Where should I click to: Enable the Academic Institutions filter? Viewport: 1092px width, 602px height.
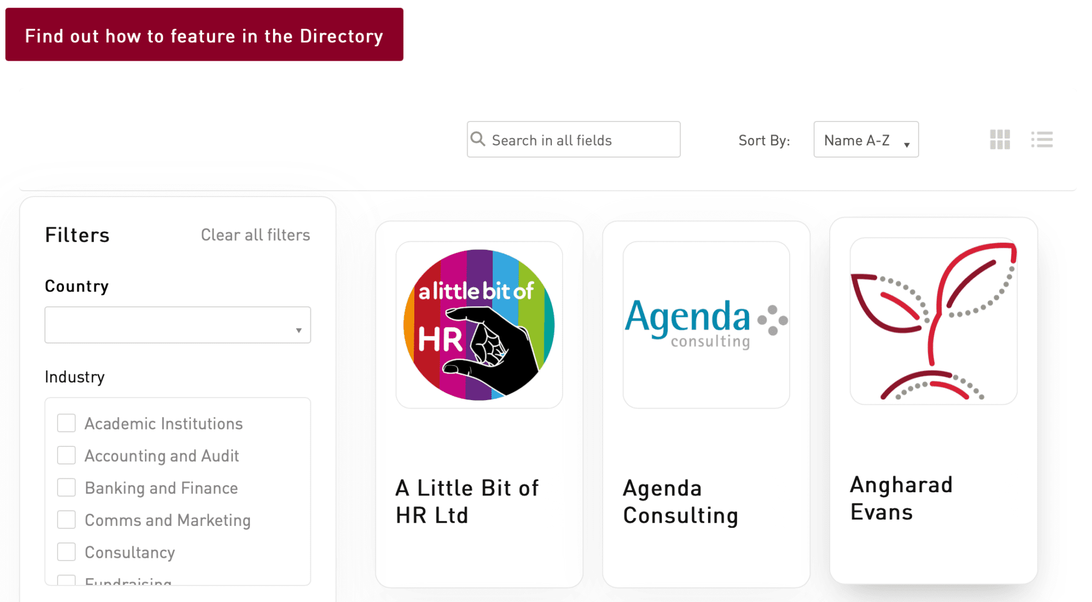[x=66, y=423]
